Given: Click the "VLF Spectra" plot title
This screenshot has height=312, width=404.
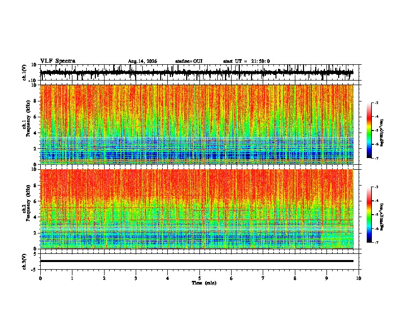Looking at the screenshot, I should (58, 61).
